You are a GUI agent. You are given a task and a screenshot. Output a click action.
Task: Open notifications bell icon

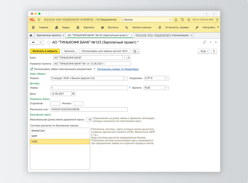pyautogui.click(x=176, y=20)
